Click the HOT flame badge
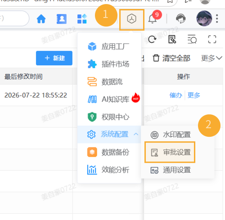The image size is (225, 220). pyautogui.click(x=136, y=98)
